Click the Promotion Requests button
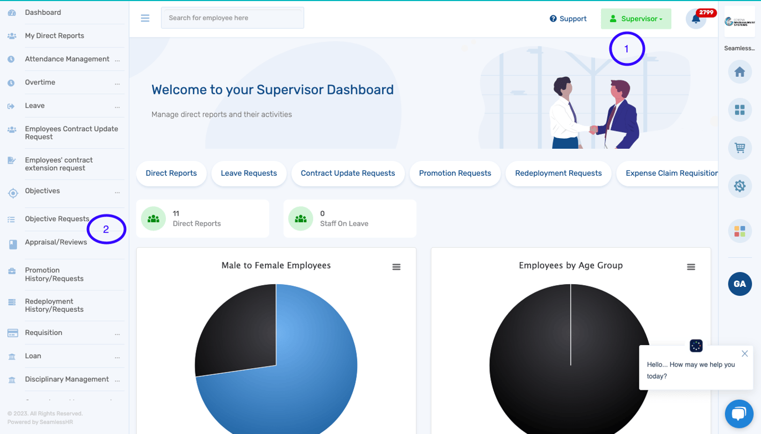 click(455, 174)
